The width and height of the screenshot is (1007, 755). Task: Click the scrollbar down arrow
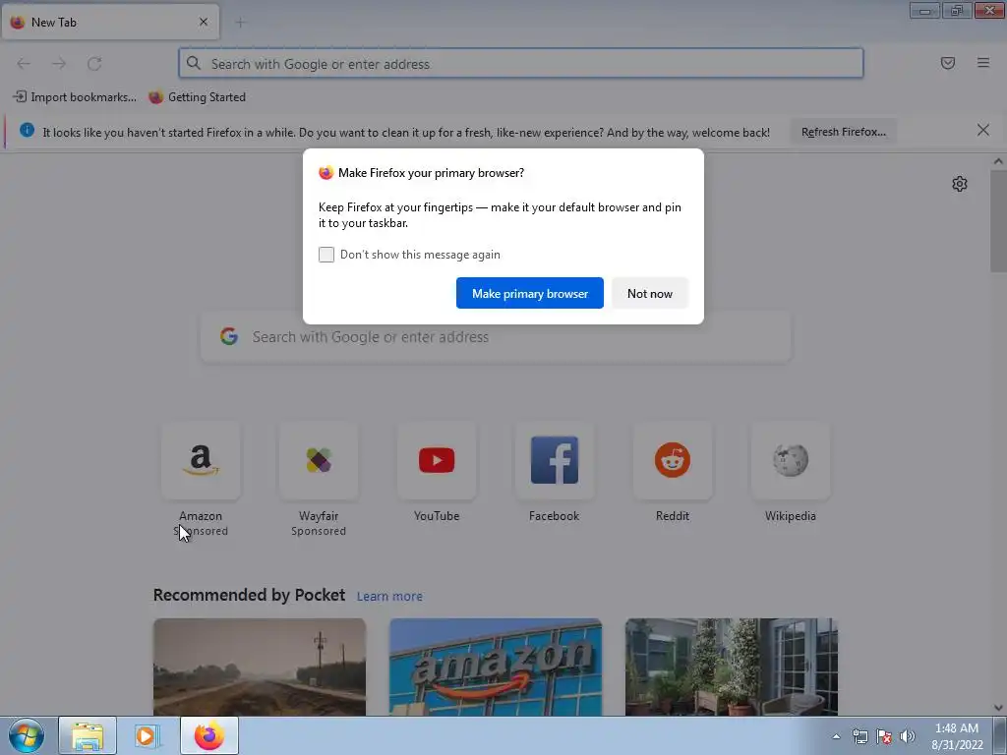[998, 708]
